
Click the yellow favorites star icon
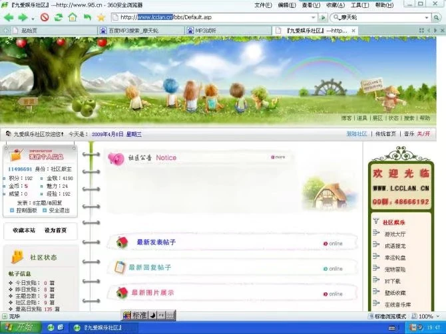(x=101, y=17)
